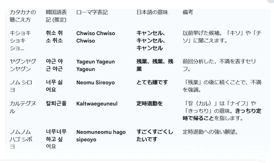Select the 備考 column header
The height and width of the screenshot is (163, 274).
coord(188,12)
